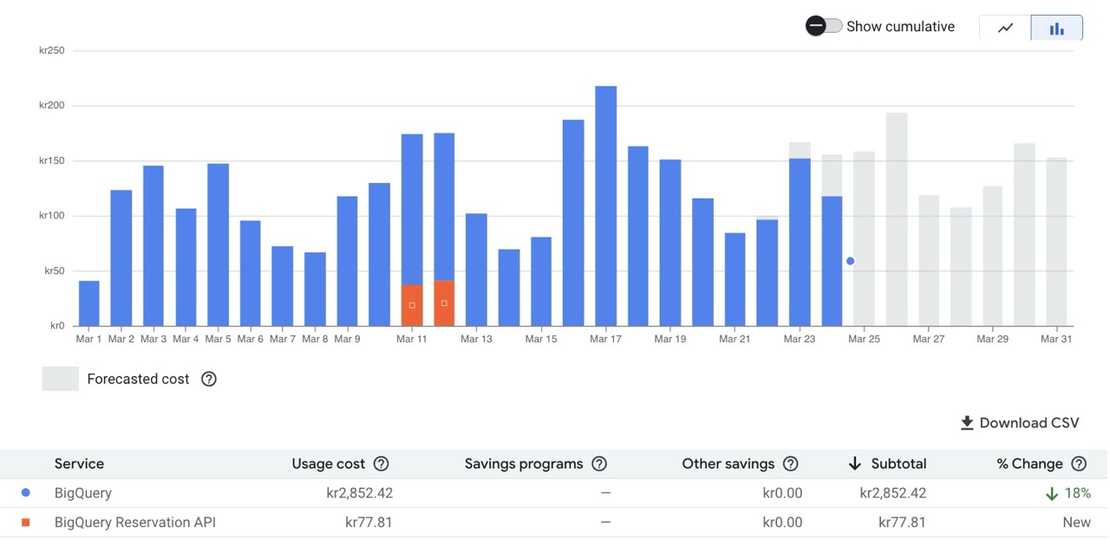This screenshot has width=1110, height=547.
Task: Open the Usage cost help icon
Action: [x=381, y=464]
